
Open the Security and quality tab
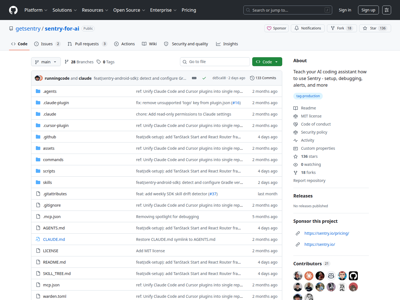pyautogui.click(x=186, y=44)
